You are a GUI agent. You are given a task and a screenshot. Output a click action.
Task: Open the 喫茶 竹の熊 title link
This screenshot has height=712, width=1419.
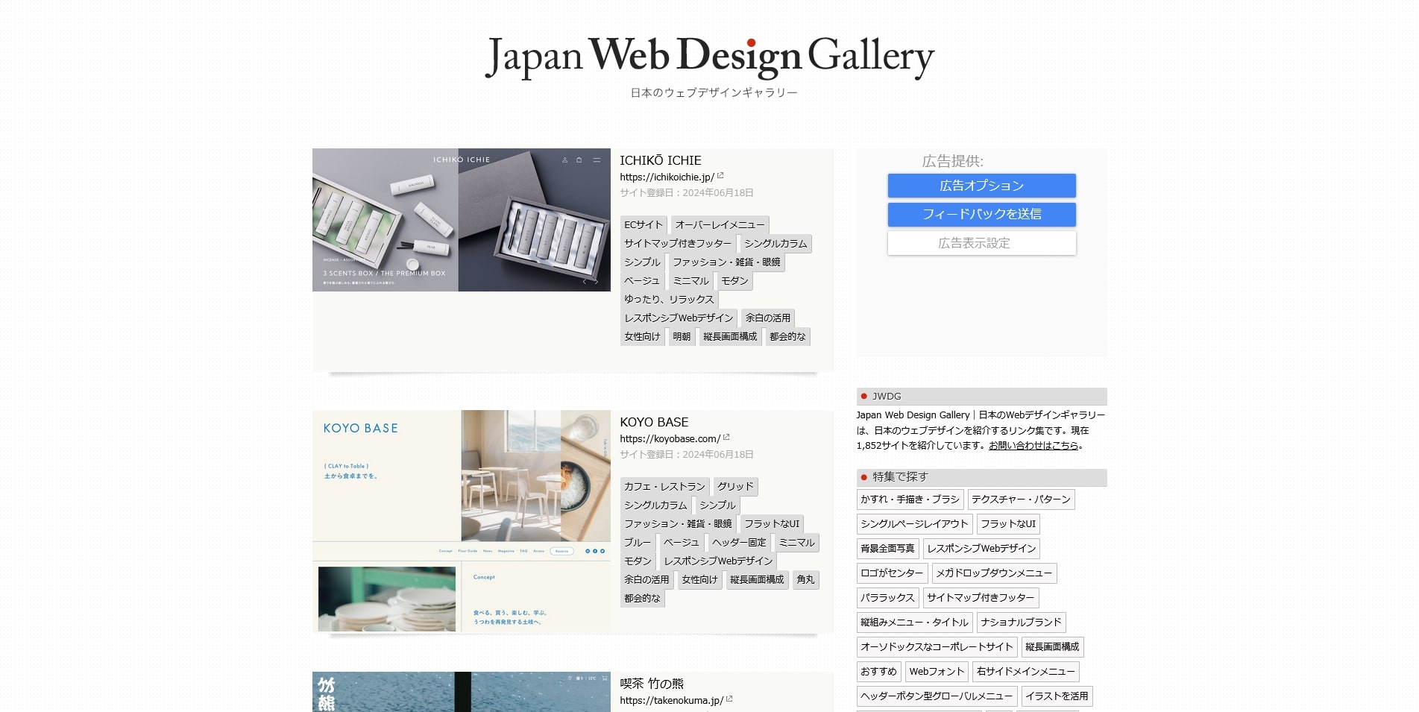click(x=652, y=684)
